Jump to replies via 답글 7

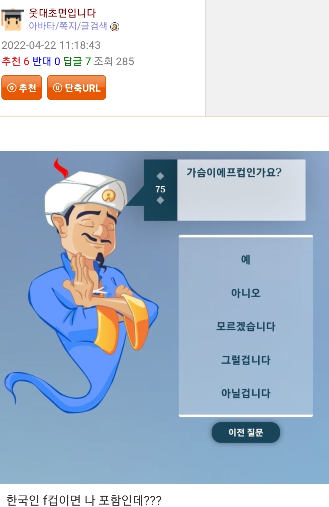pos(77,61)
